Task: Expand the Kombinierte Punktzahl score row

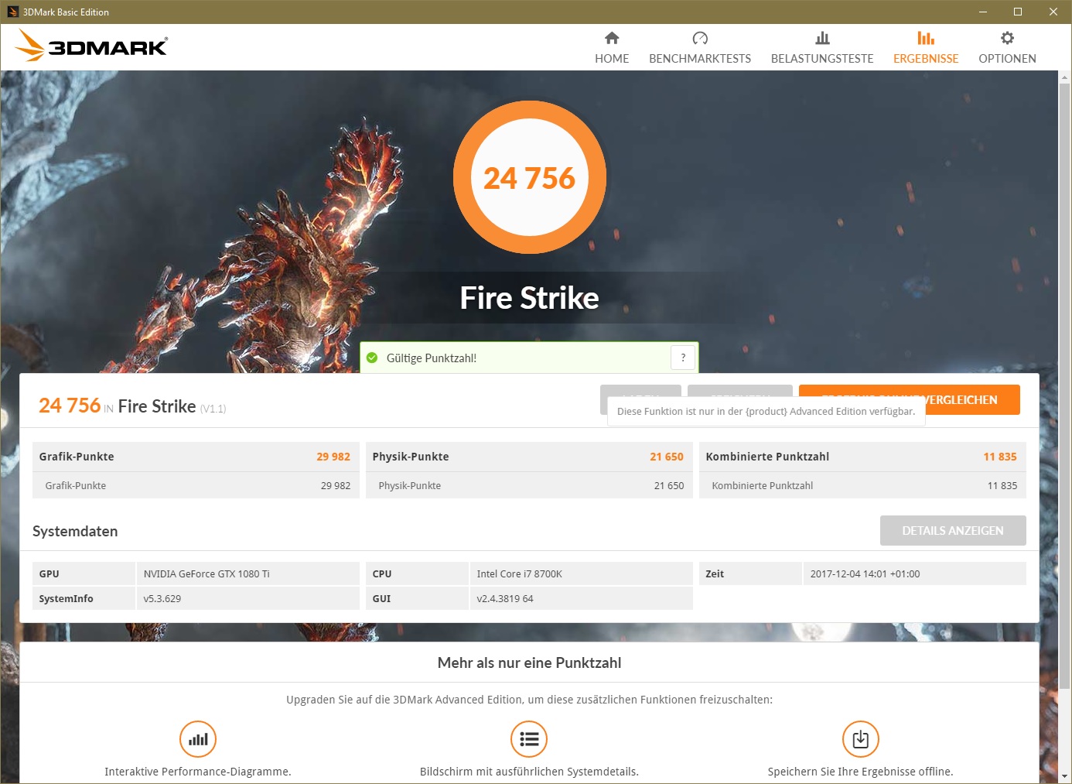Action: coord(862,457)
